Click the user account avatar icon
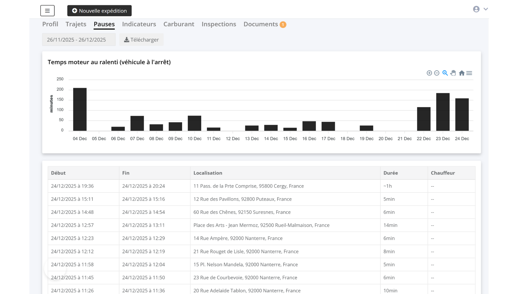Image resolution: width=522 pixels, height=294 pixels. 476,9
